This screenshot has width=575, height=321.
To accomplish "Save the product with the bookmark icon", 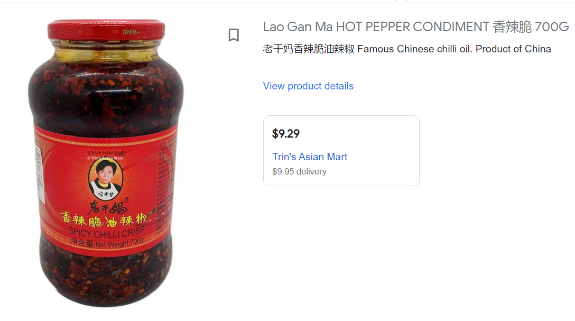I will (234, 35).
